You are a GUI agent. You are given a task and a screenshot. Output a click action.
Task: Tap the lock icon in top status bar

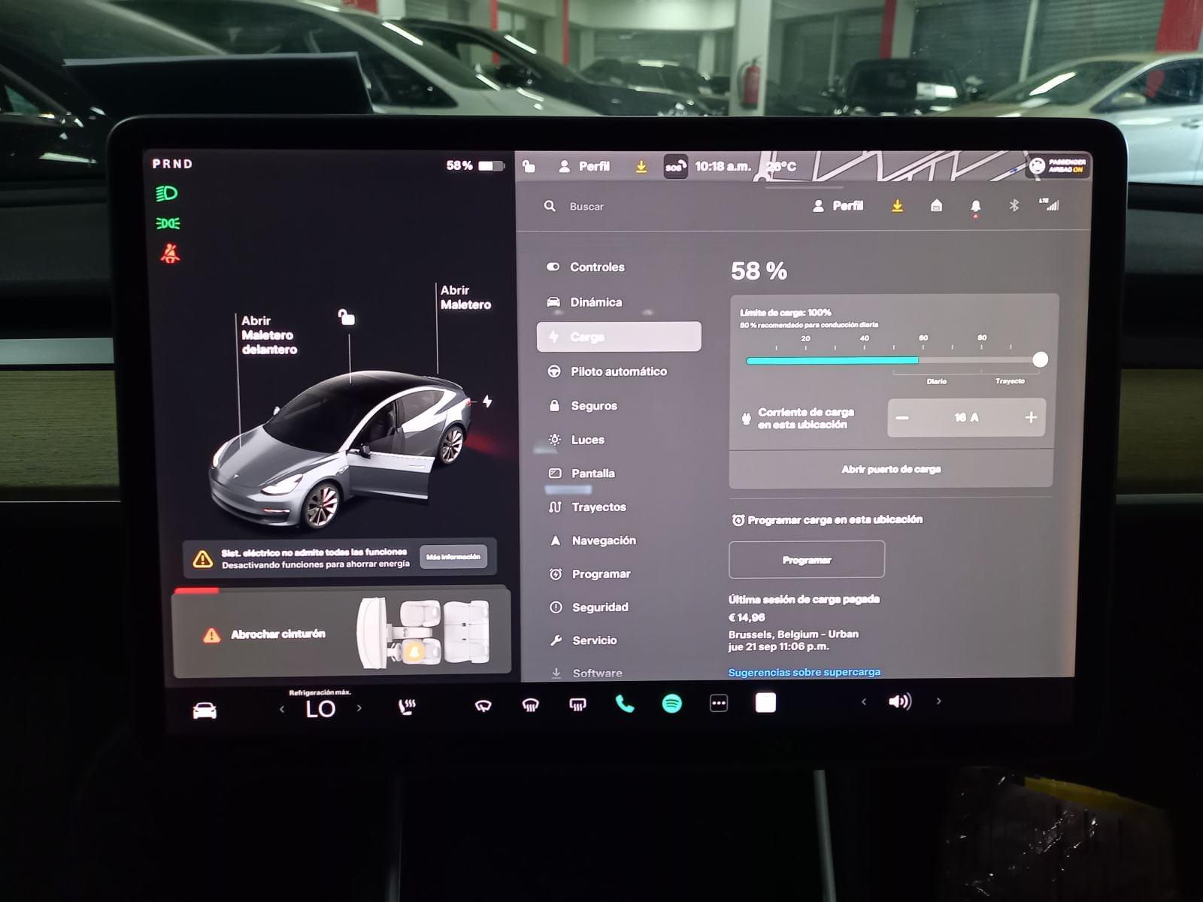click(x=529, y=166)
